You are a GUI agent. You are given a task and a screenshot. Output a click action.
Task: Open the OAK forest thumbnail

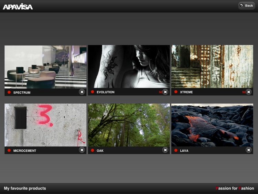click(129, 125)
